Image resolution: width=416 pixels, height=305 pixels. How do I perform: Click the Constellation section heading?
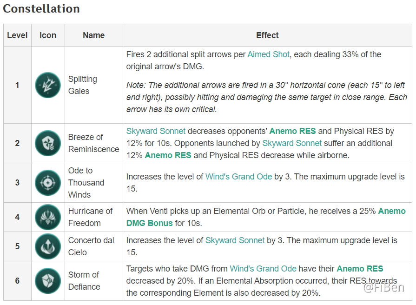click(x=41, y=9)
